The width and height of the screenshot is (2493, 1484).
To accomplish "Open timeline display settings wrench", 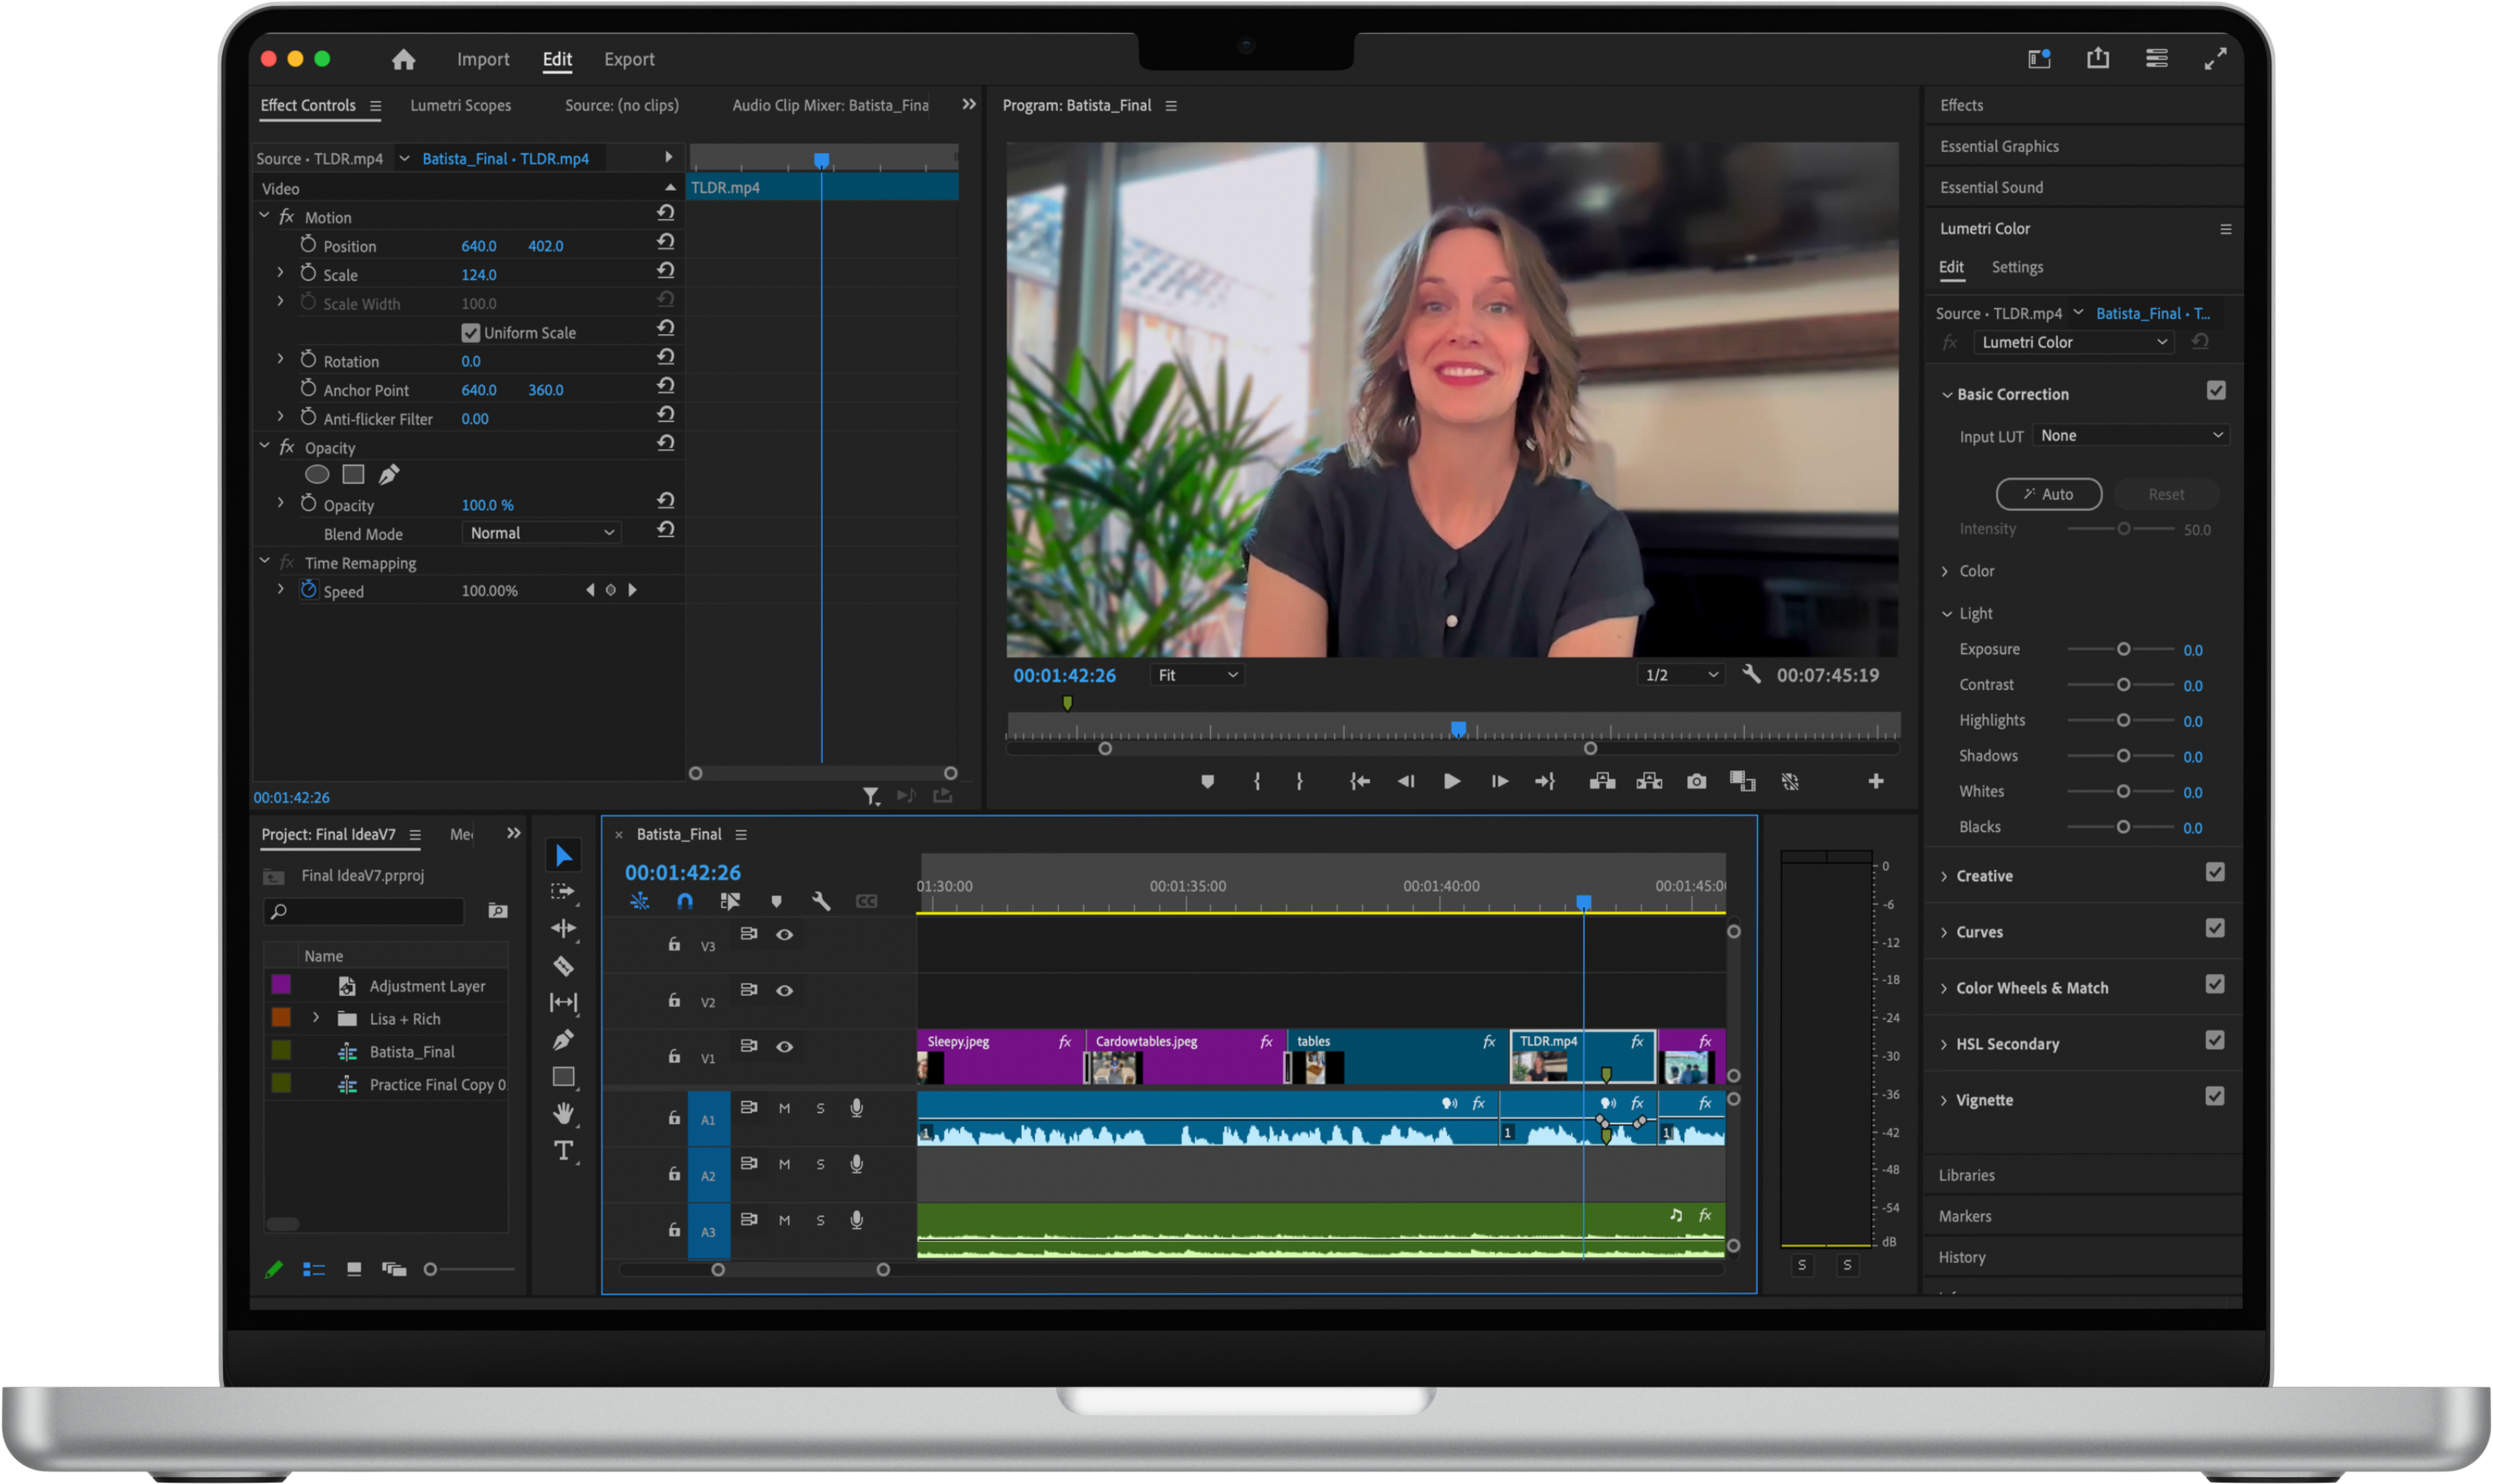I will (821, 901).
